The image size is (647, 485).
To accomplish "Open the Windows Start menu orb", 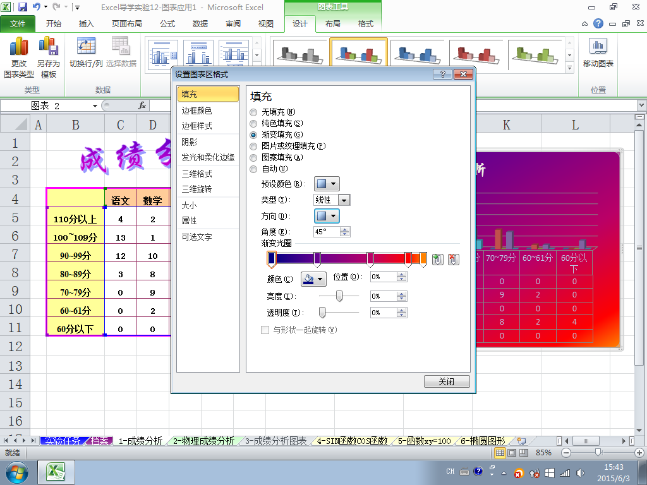I will [16, 472].
